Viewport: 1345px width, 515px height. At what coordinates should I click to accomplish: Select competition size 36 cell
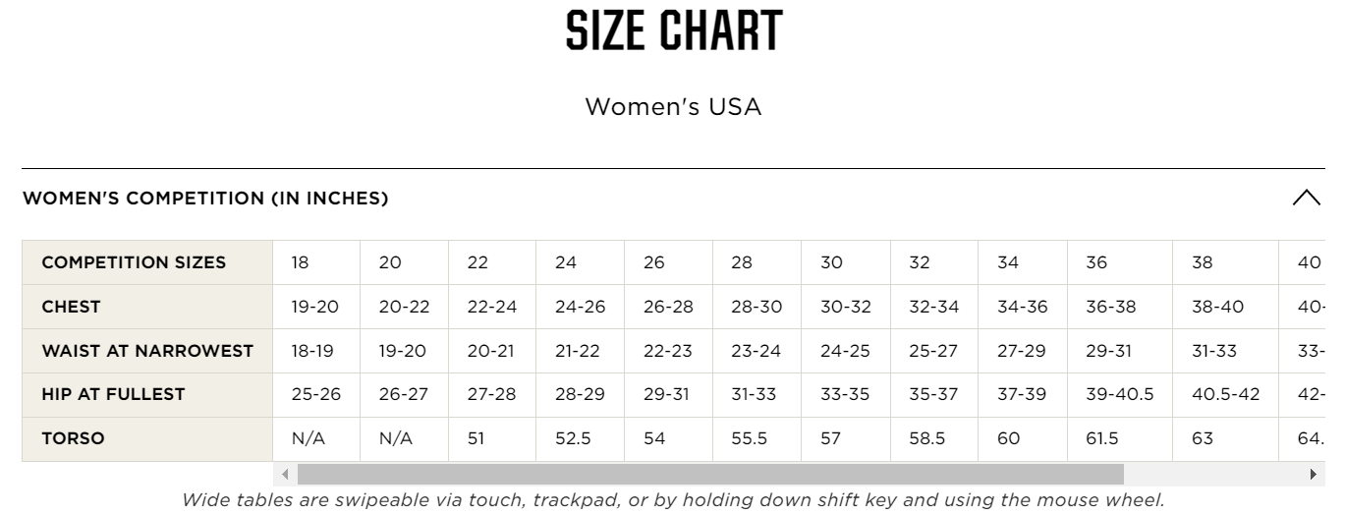pyautogui.click(x=1096, y=262)
